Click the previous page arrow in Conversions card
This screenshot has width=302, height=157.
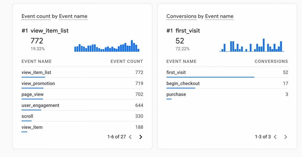point(275,137)
